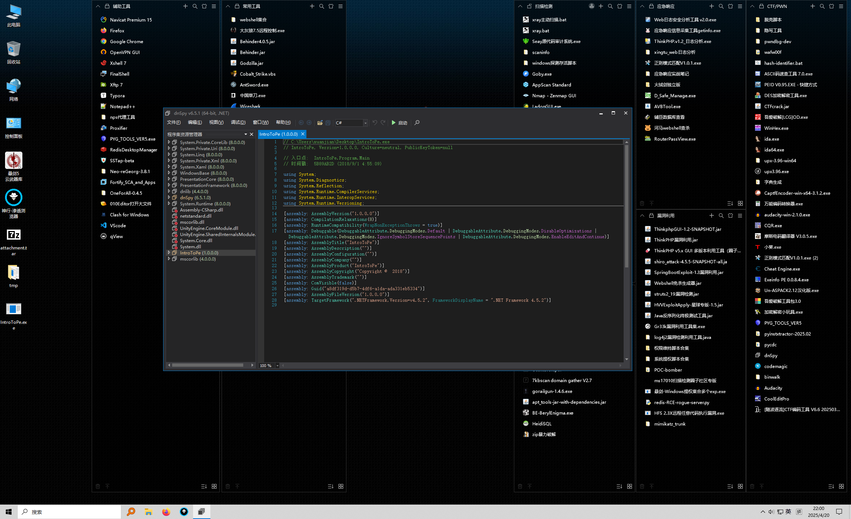The image size is (851, 519).
Task: Open the C# language dropdown
Action: pyautogui.click(x=365, y=123)
